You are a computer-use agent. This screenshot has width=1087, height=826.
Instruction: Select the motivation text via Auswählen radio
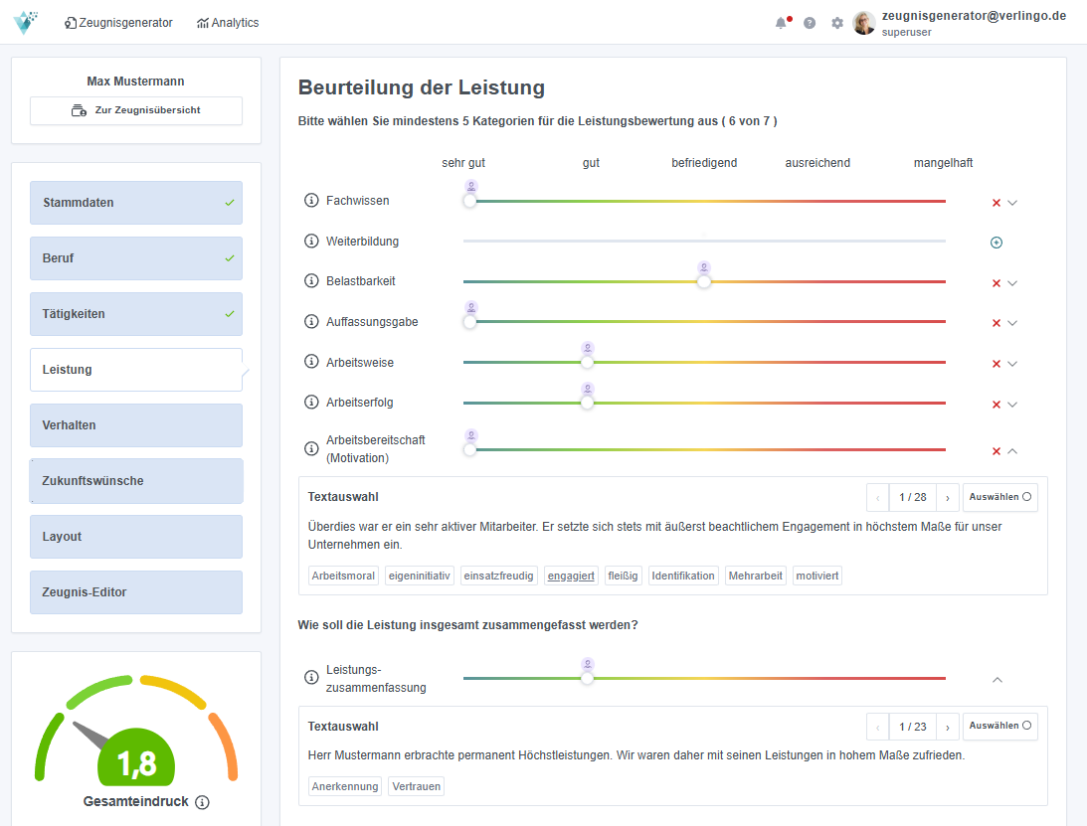point(1000,497)
